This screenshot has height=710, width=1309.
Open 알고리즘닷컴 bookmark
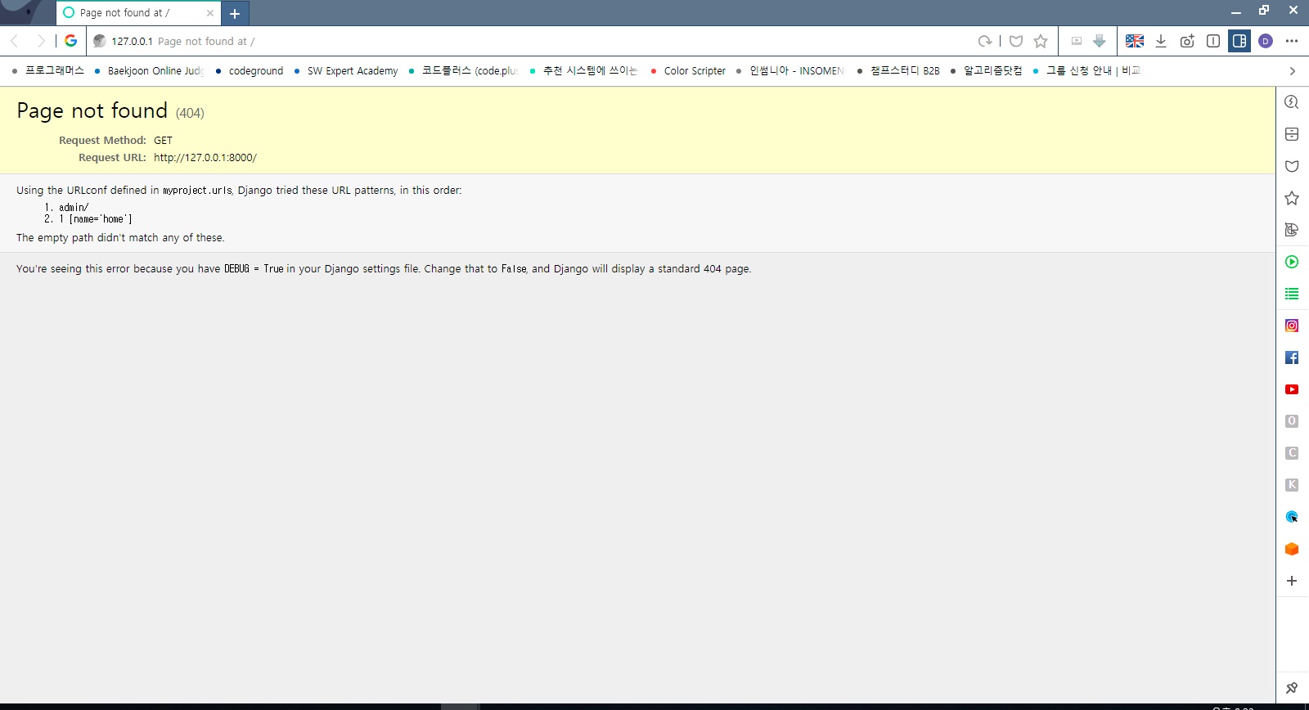[x=986, y=71]
